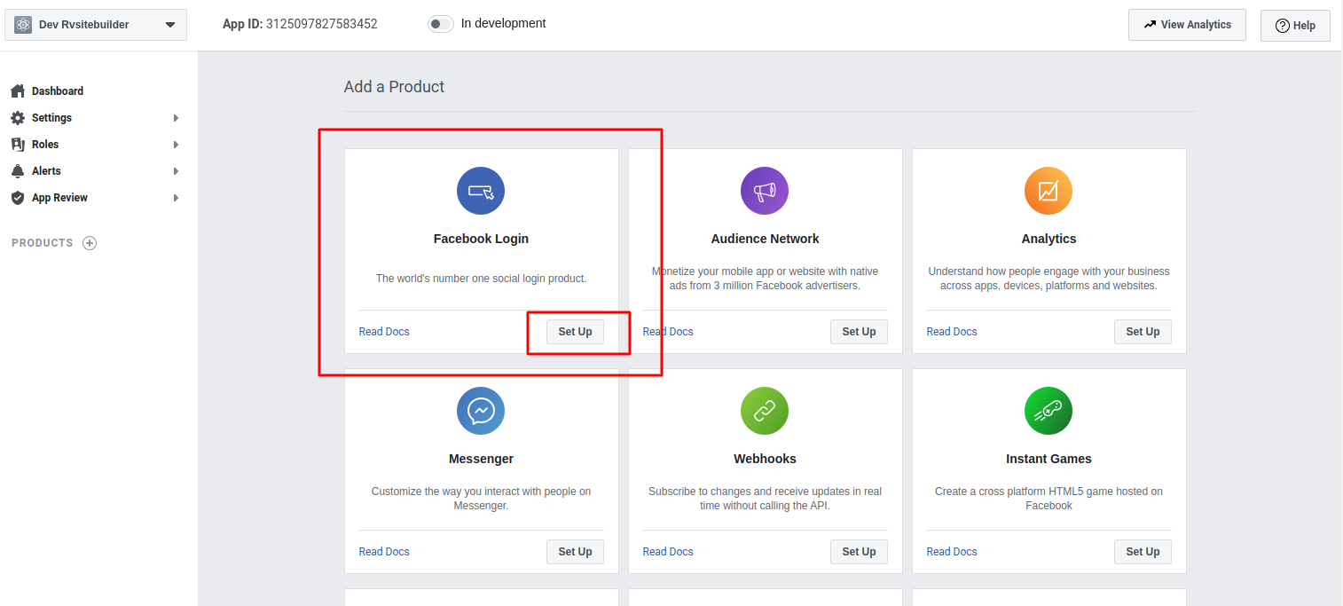Screen dimensions: 1343x606
Task: Click the "Monetize your mobile app" description
Action: (765, 279)
